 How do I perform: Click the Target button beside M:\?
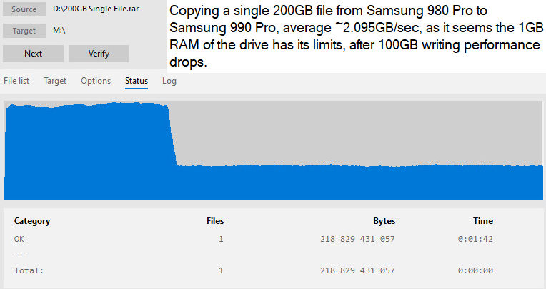pos(24,31)
